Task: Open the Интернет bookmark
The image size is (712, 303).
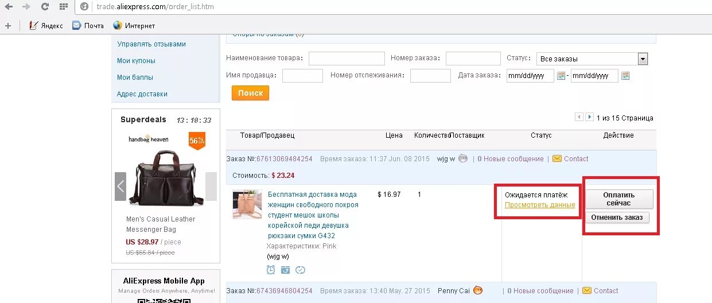Action: point(134,25)
